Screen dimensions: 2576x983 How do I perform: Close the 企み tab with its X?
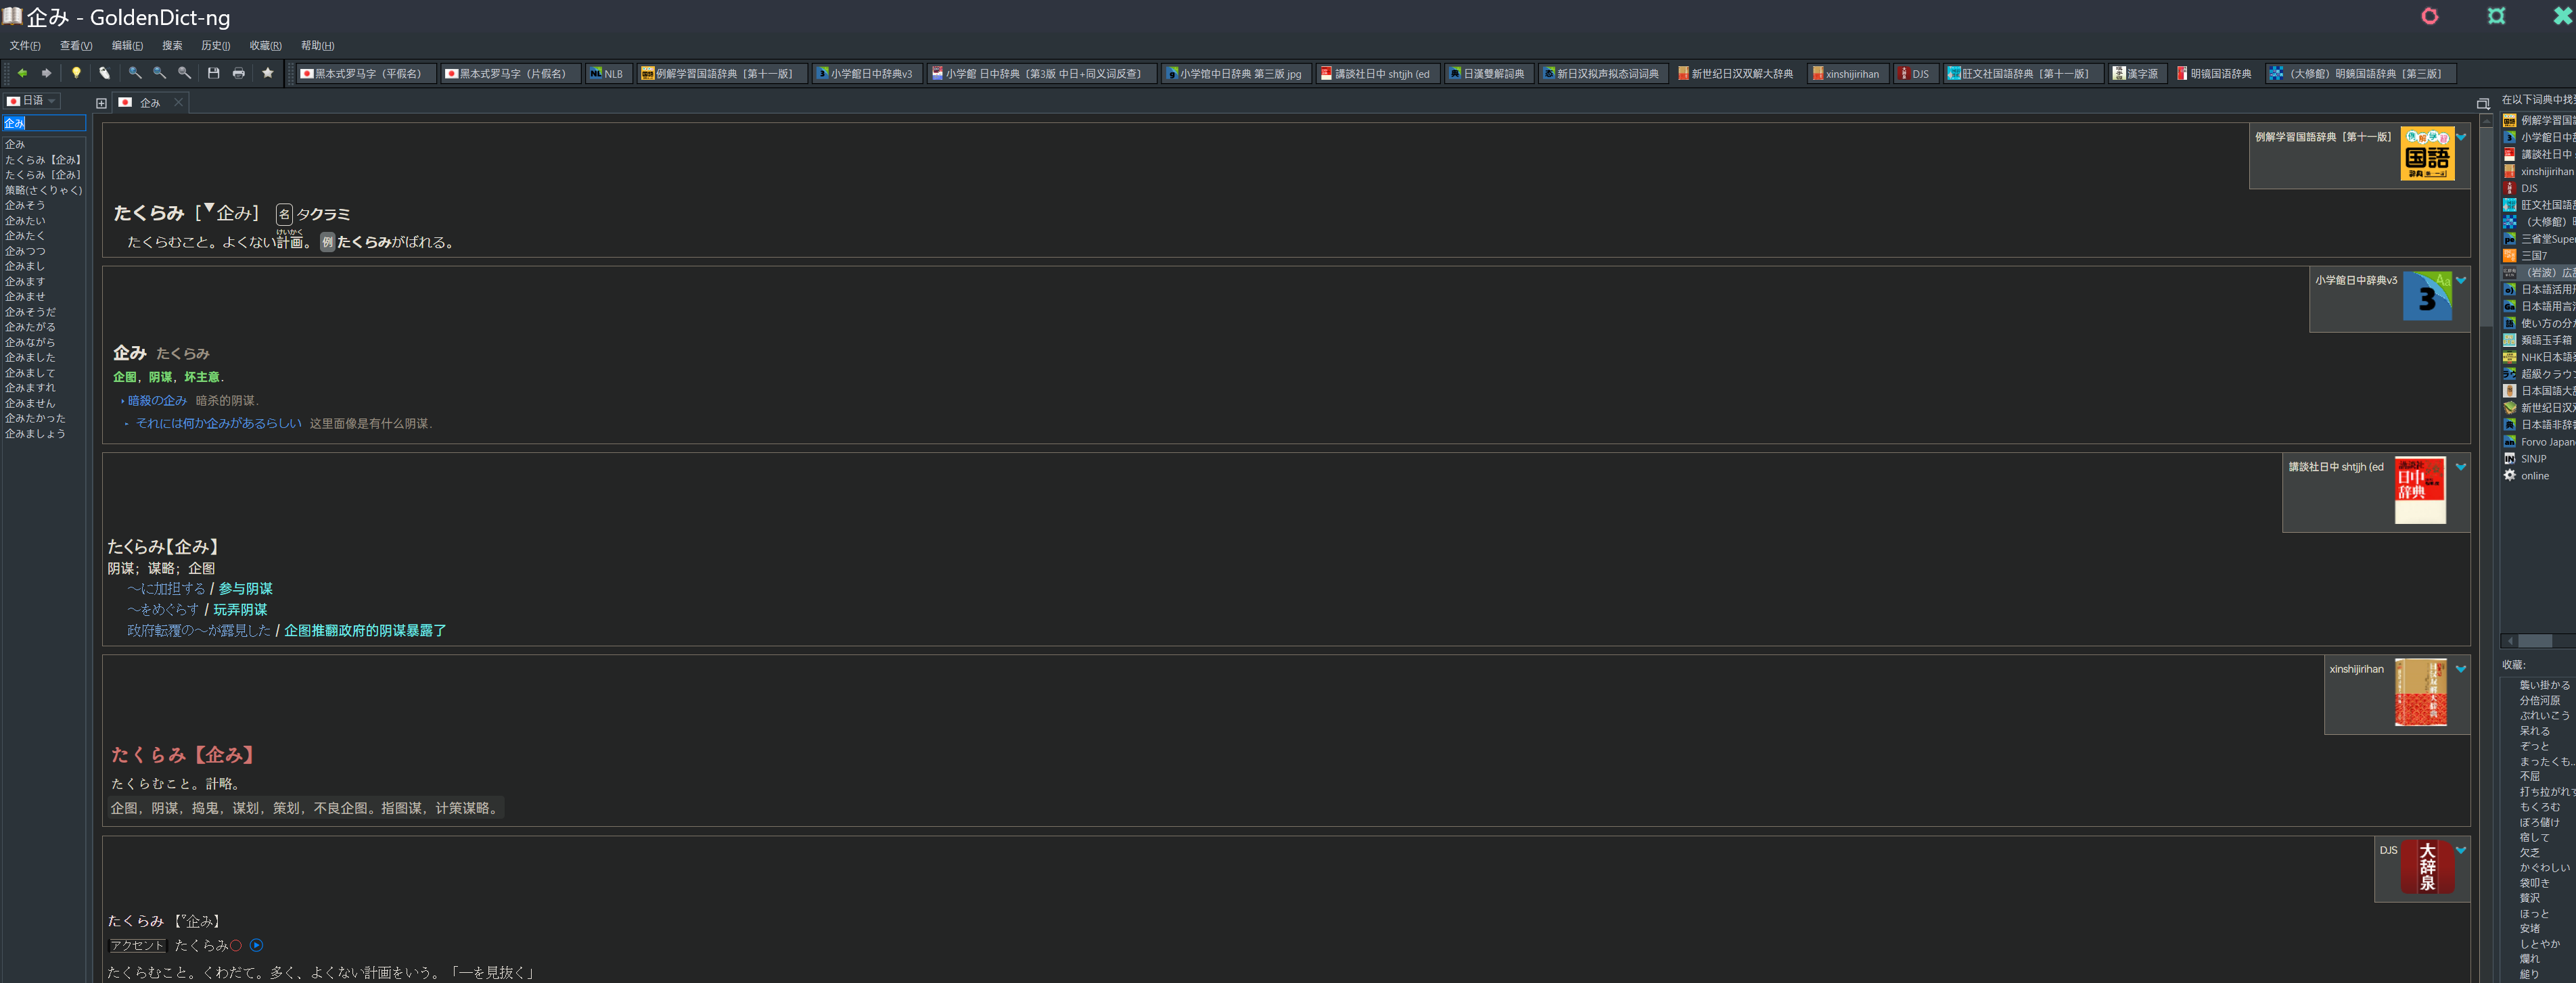(x=178, y=102)
